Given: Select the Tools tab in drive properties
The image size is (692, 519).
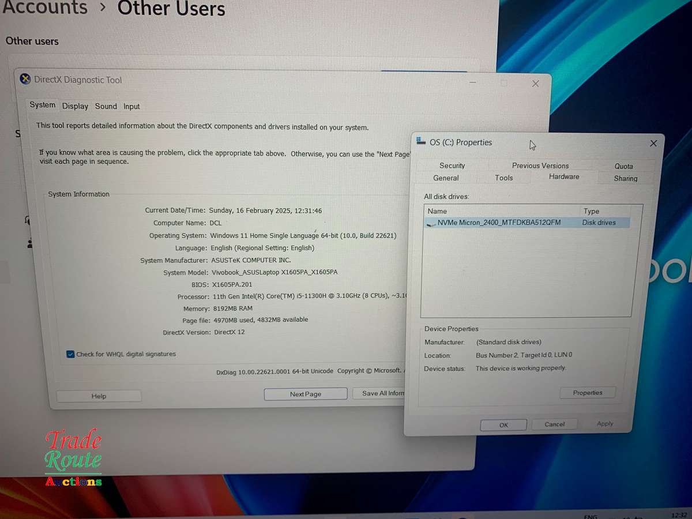Looking at the screenshot, I should (x=503, y=178).
